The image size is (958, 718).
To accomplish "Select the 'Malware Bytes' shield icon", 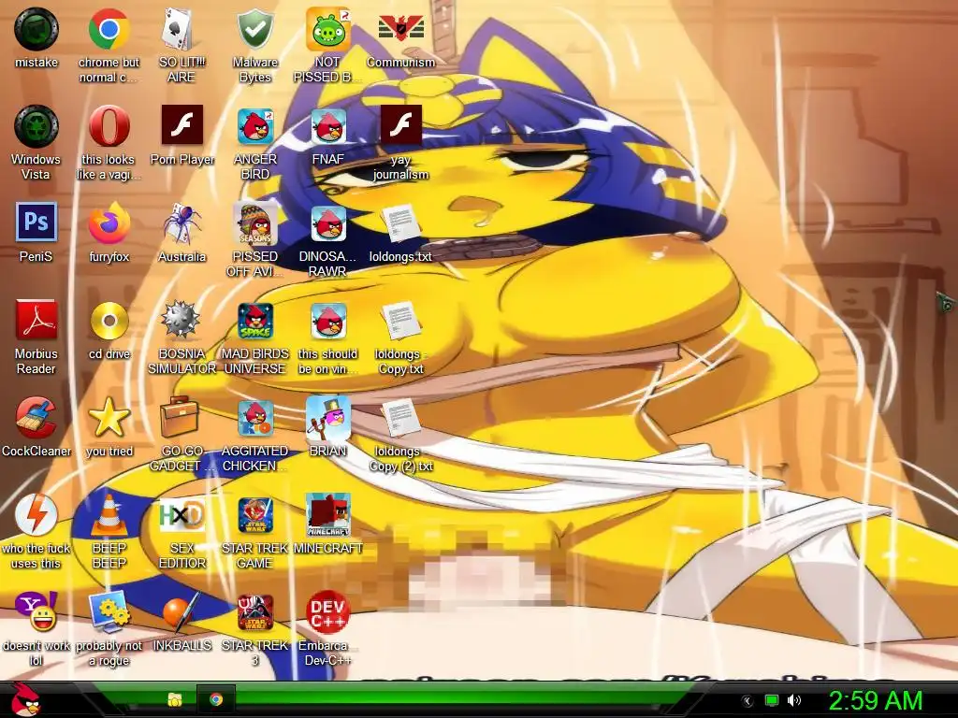I will (x=254, y=30).
